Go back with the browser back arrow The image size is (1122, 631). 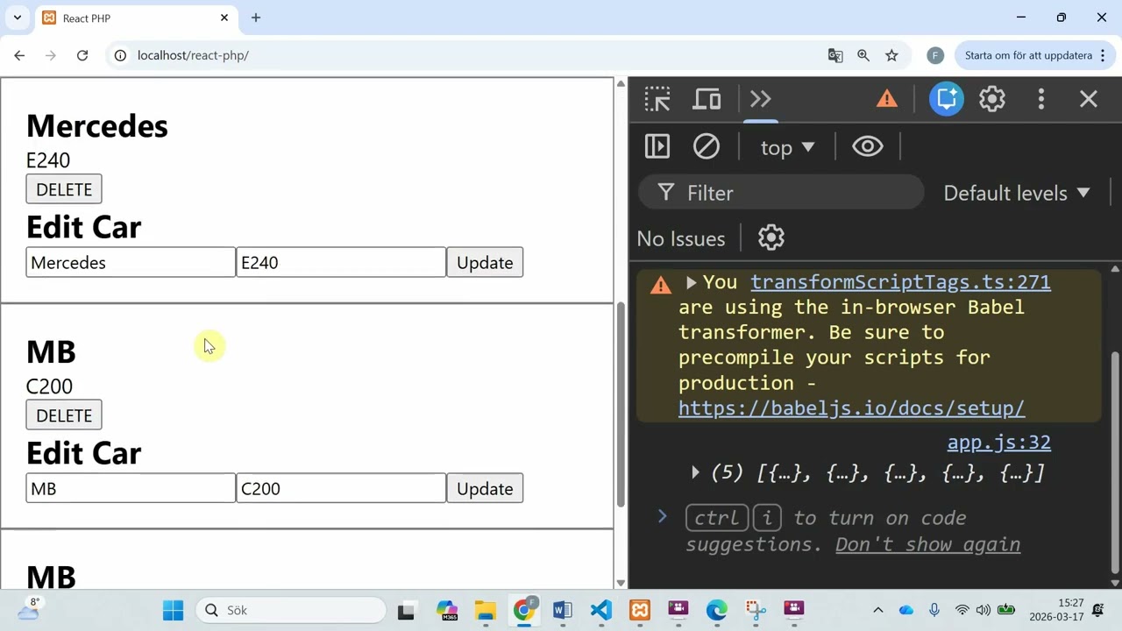[19, 55]
